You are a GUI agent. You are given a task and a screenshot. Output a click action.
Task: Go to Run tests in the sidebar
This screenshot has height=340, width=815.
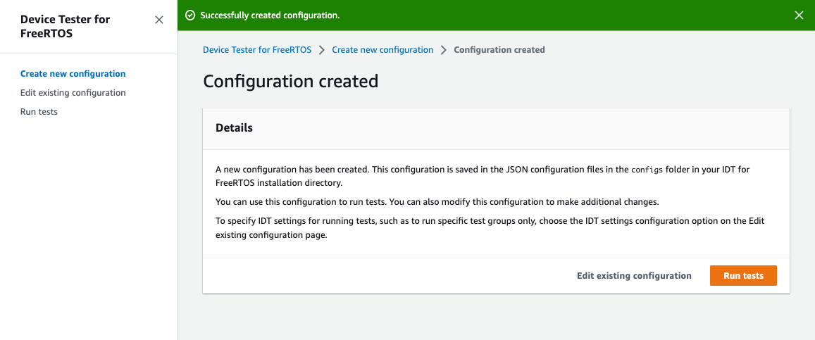(39, 112)
